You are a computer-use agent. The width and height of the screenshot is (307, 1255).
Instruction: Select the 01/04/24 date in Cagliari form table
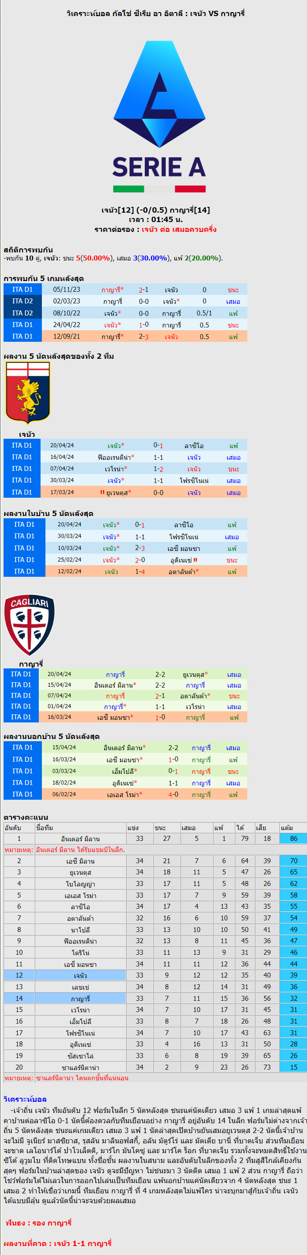click(59, 706)
